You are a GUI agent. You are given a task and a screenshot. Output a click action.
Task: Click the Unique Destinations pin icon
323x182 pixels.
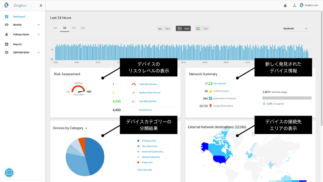210,106
